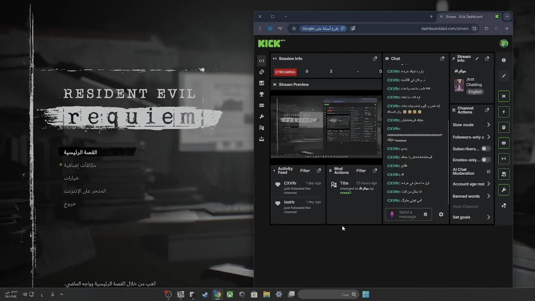Screen dimensions: 535x301
Task: Open the browser three-dot menu
Action: click(260, 28)
